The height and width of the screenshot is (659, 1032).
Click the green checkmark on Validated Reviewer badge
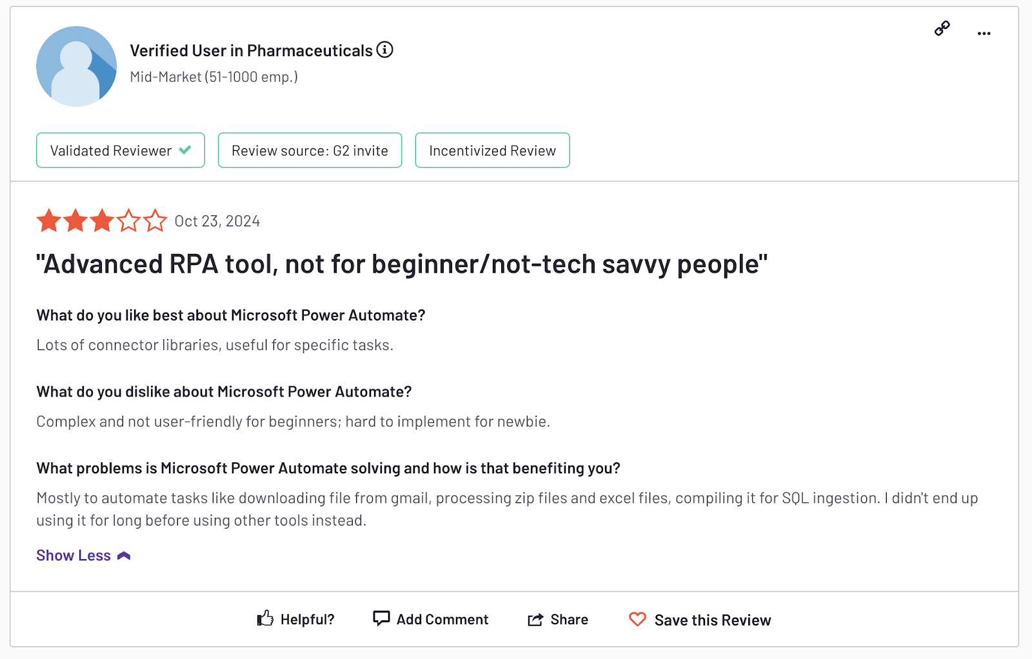(x=184, y=150)
